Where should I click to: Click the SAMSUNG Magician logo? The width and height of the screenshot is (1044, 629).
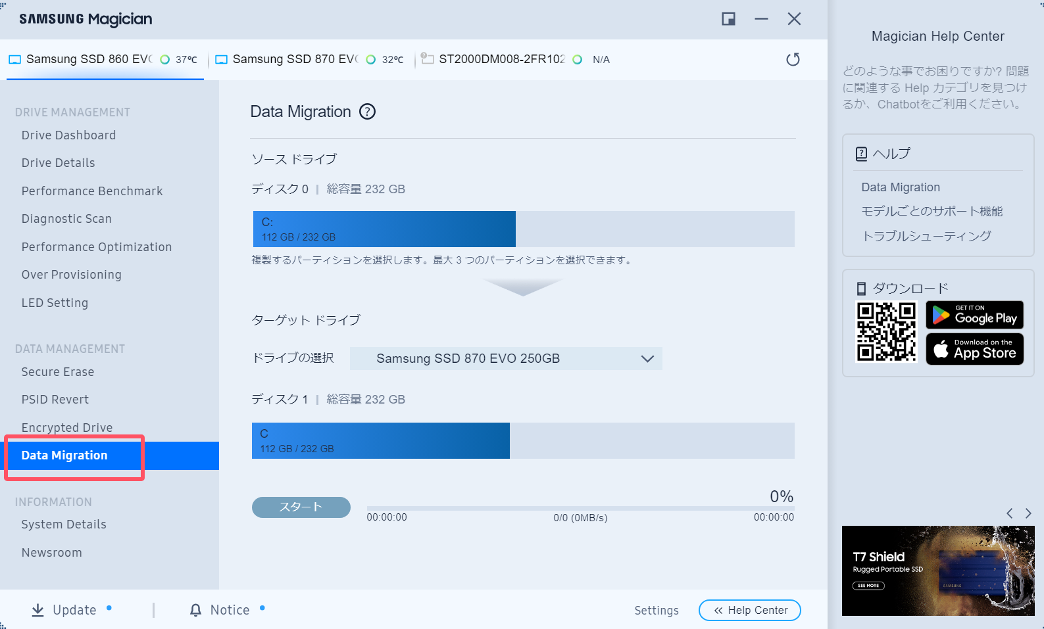[86, 19]
